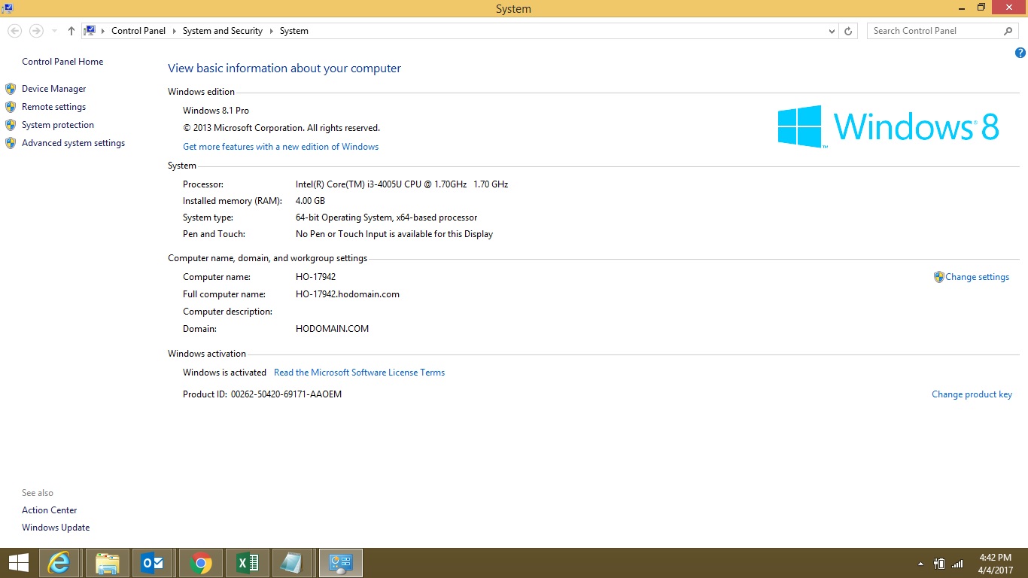Open recent locations dropdown arrow
1028x578 pixels.
click(x=54, y=31)
